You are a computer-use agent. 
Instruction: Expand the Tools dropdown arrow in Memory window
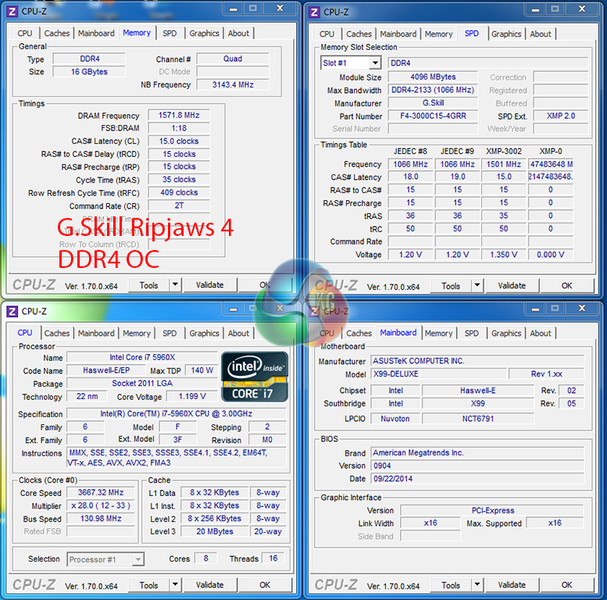point(175,285)
